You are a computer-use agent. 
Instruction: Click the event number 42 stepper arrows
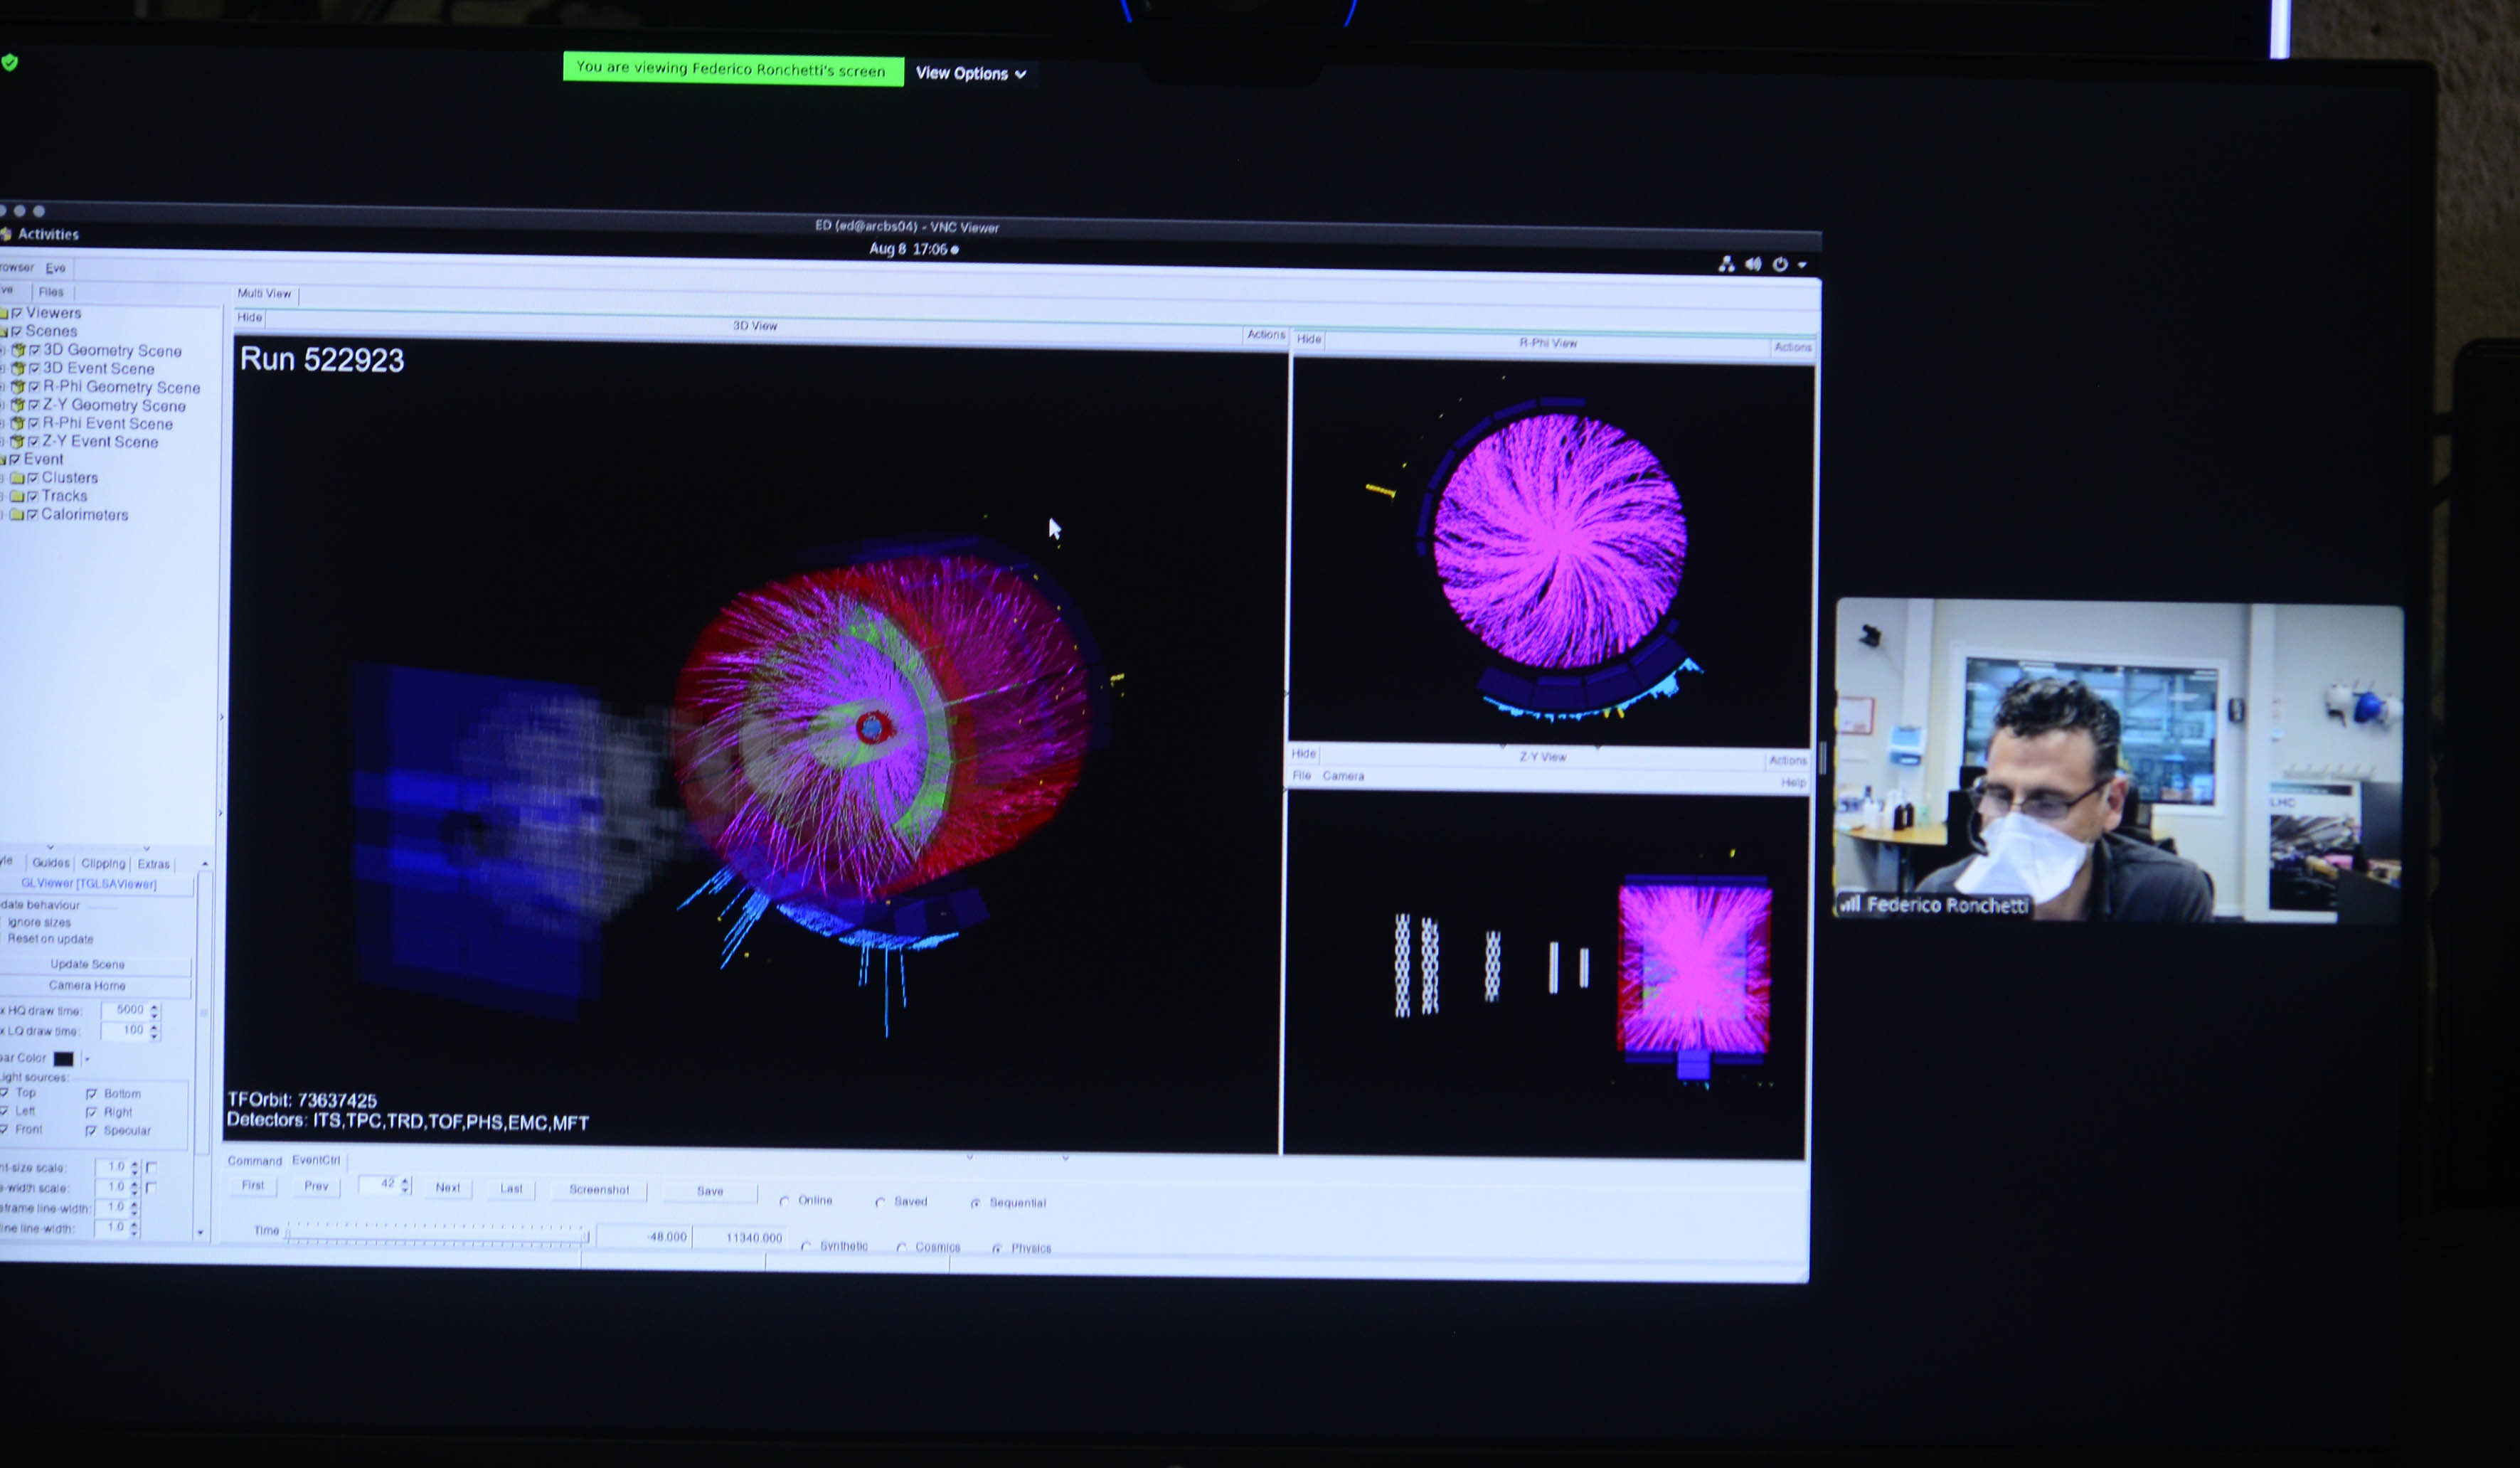point(405,1185)
